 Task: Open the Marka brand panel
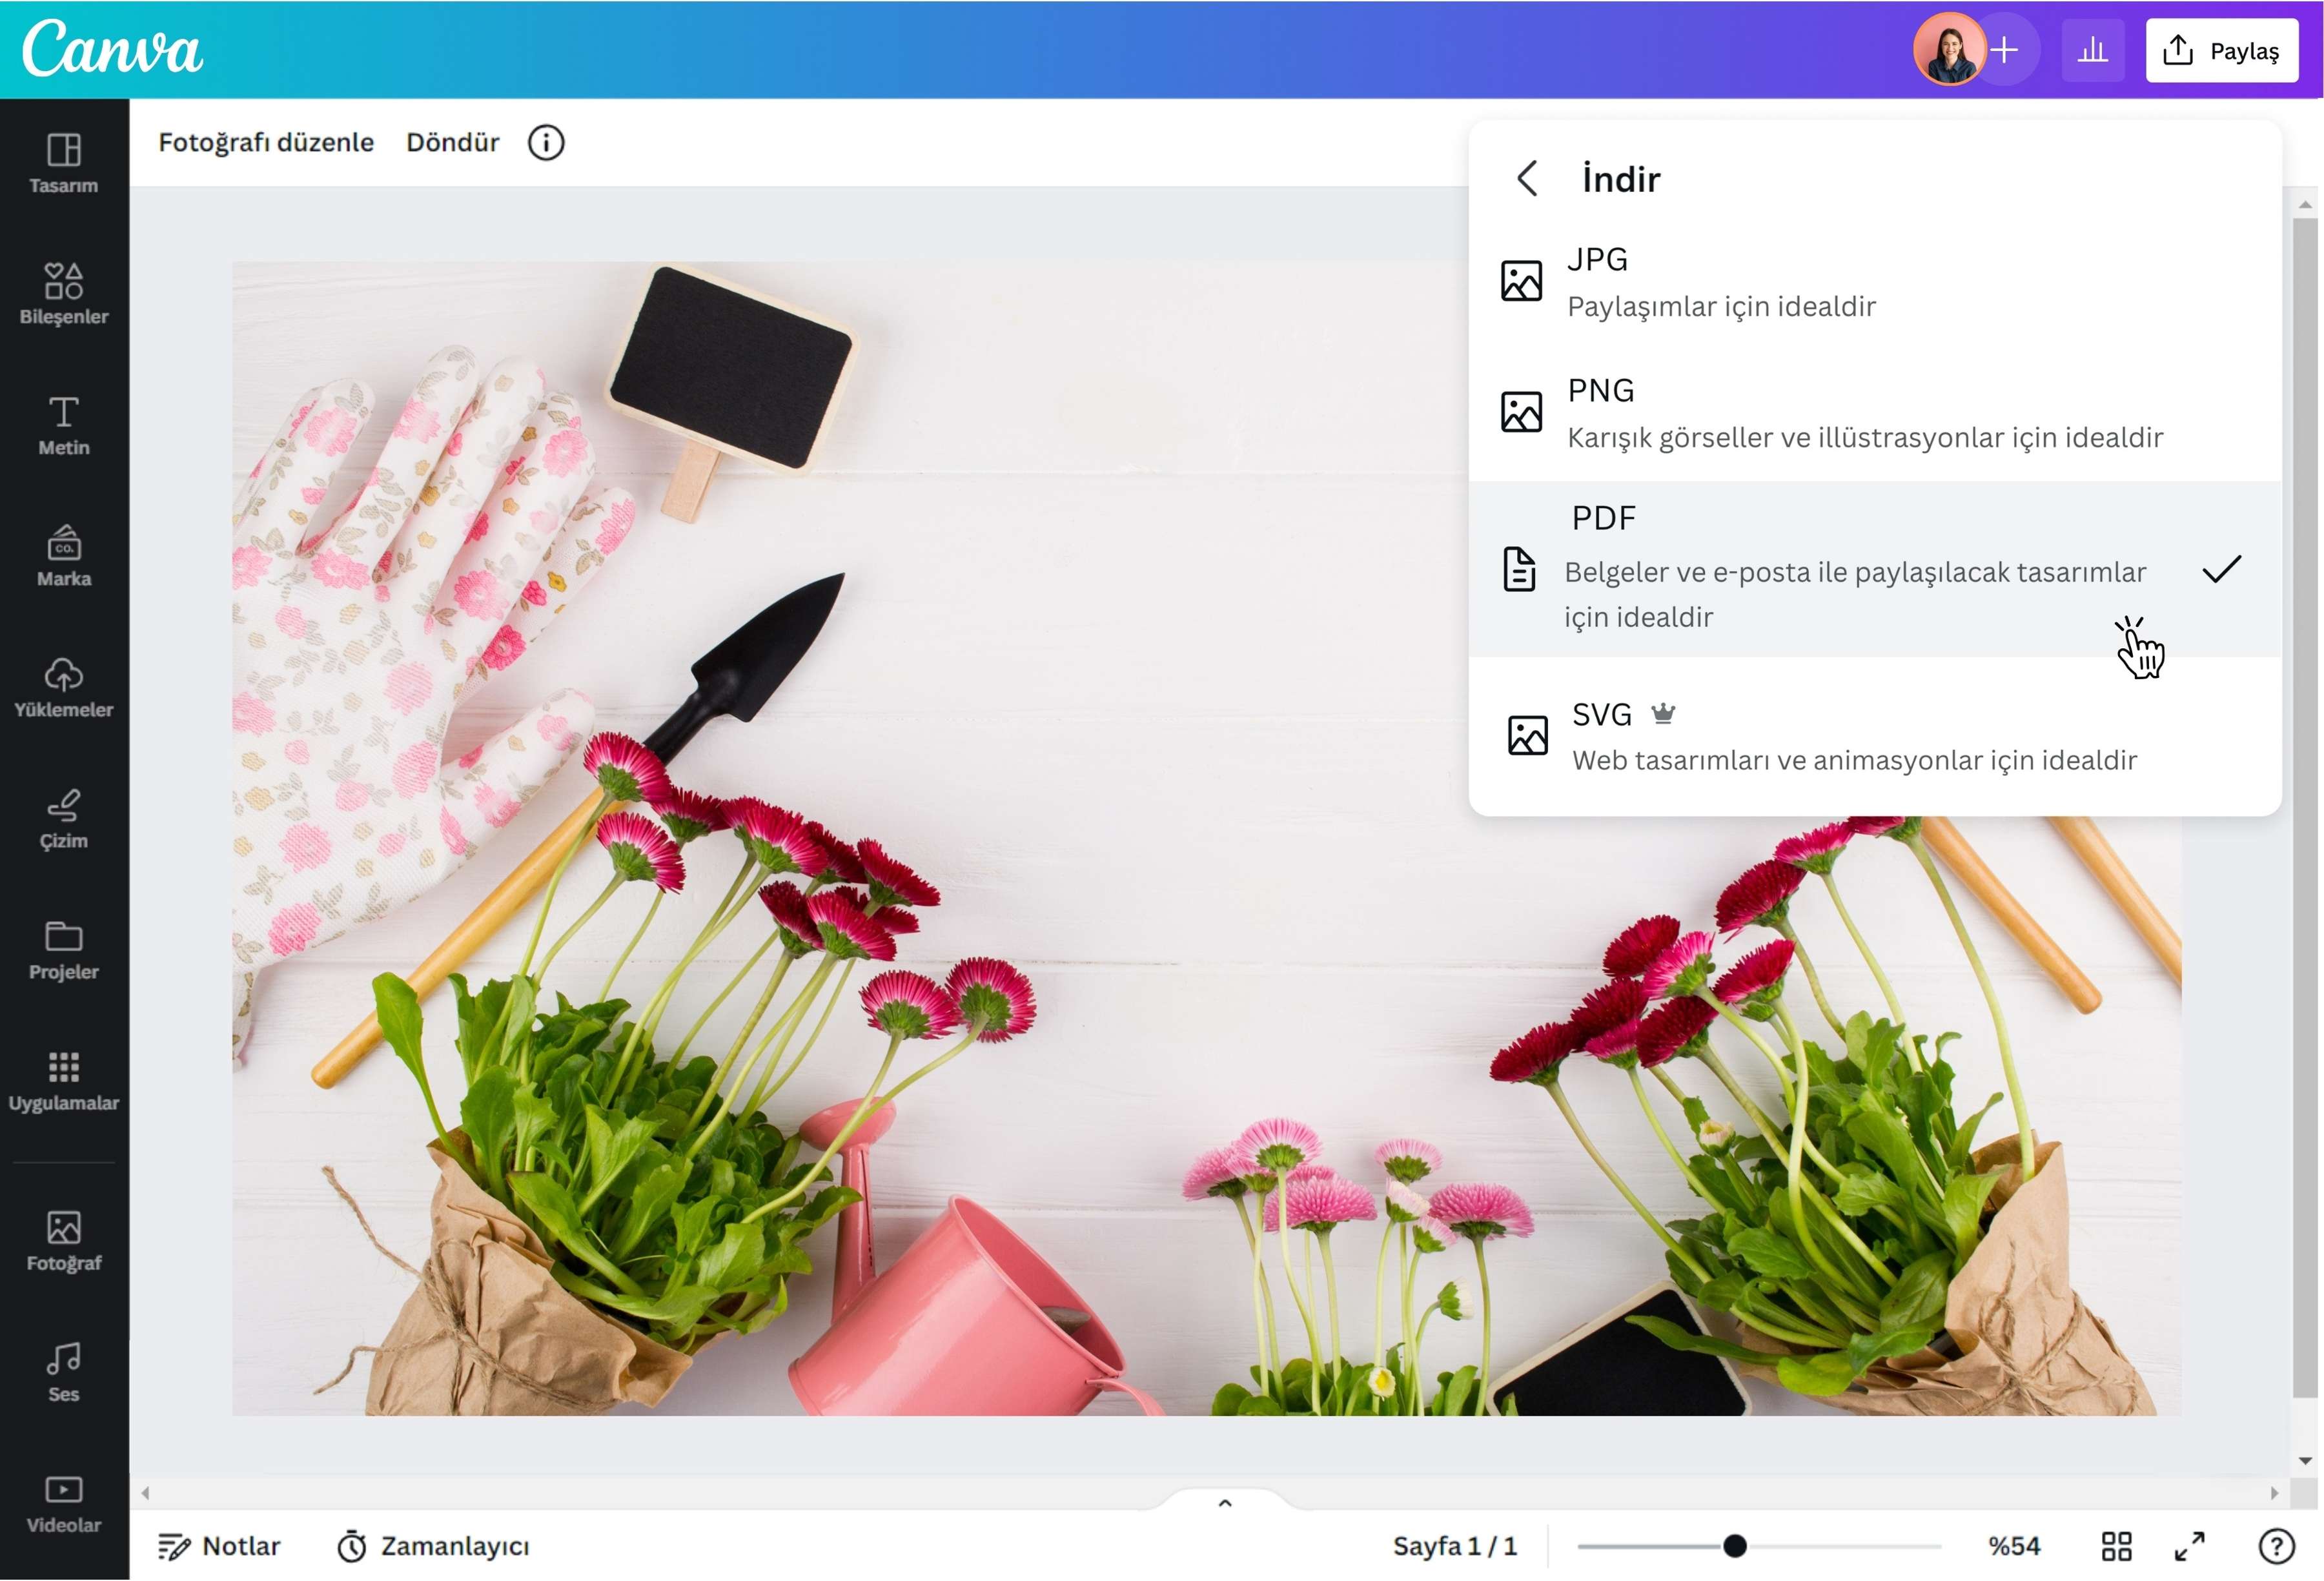pos(63,557)
